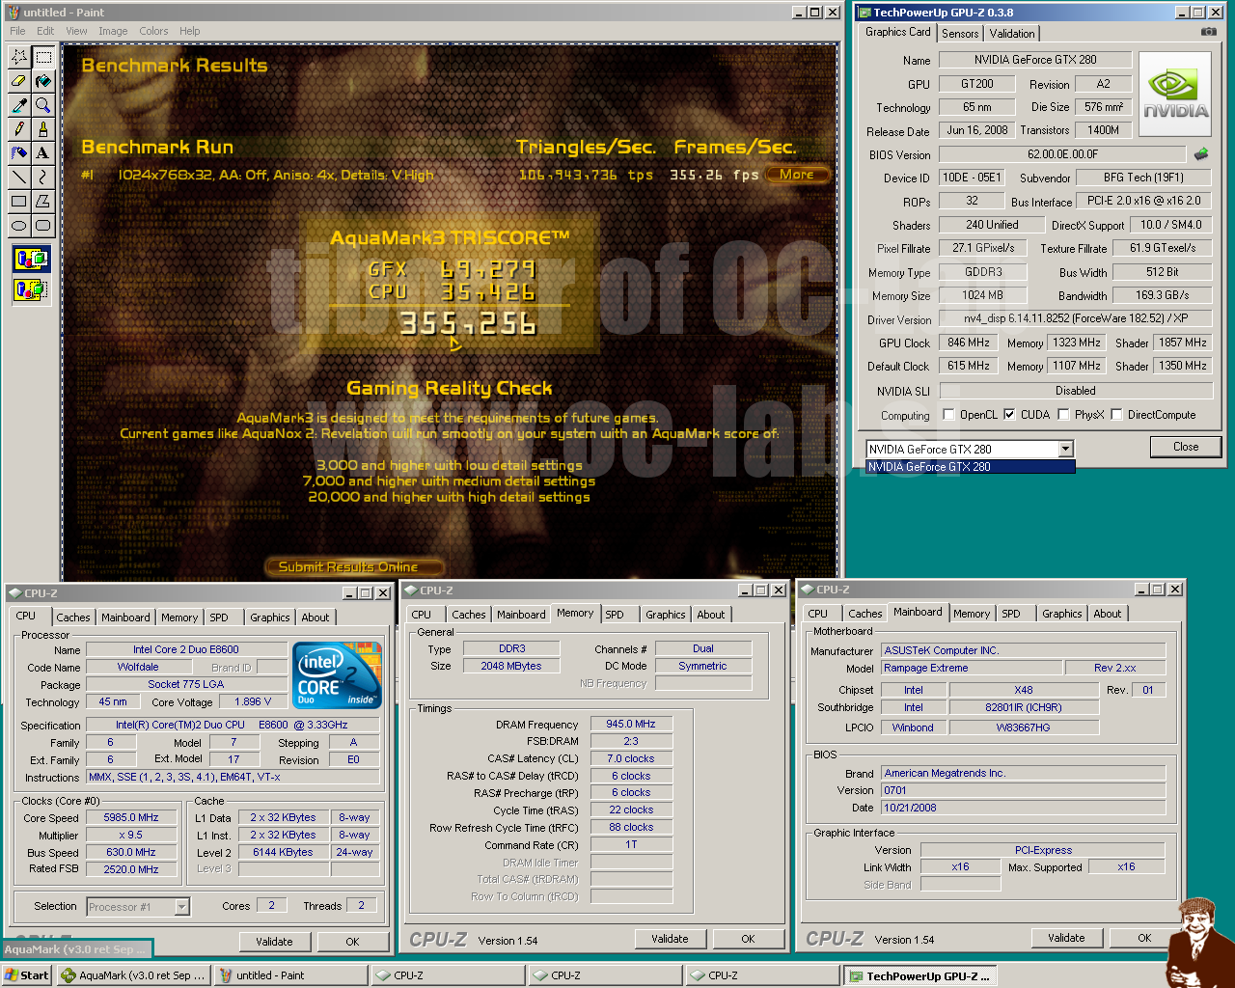Click the Specification field Core2 Duo E8600

(232, 725)
